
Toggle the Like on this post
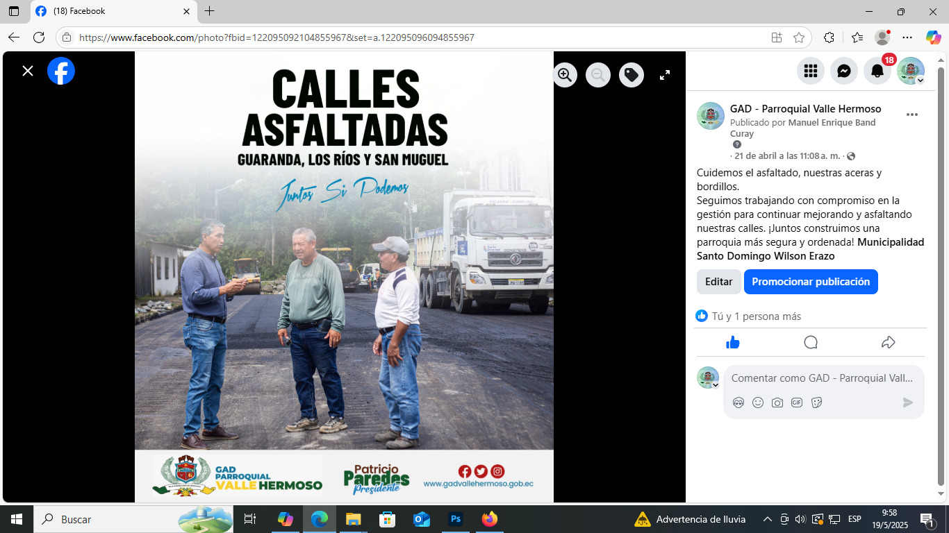[733, 342]
